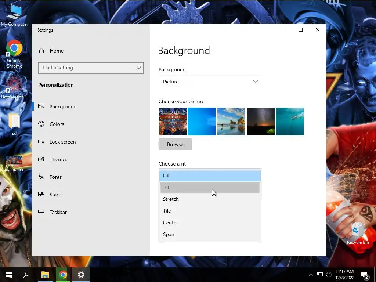Select the beach rocks wallpaper thumbnail

point(231,122)
